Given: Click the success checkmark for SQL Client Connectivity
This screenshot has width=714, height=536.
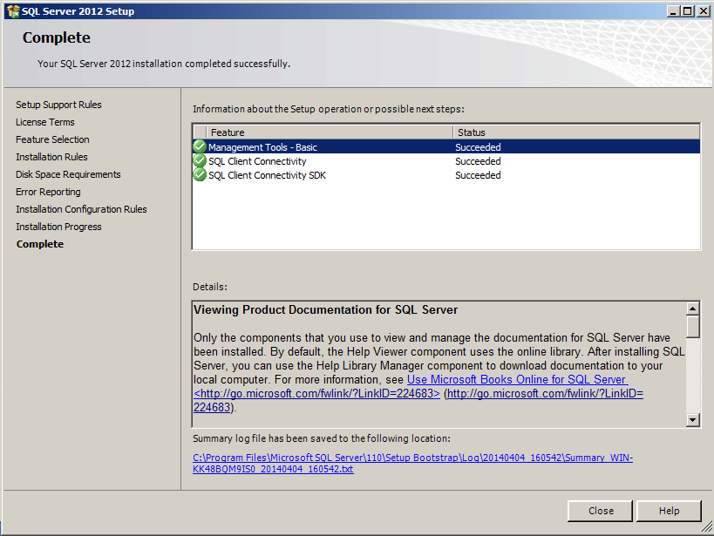Looking at the screenshot, I should 200,160.
